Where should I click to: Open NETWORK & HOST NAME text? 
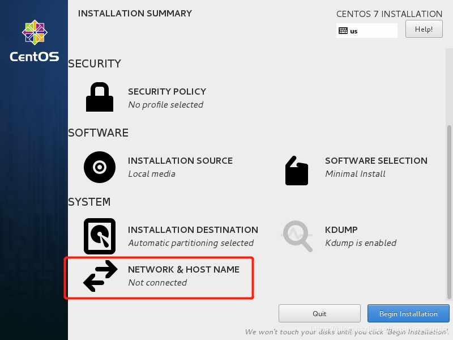pyautogui.click(x=183, y=269)
